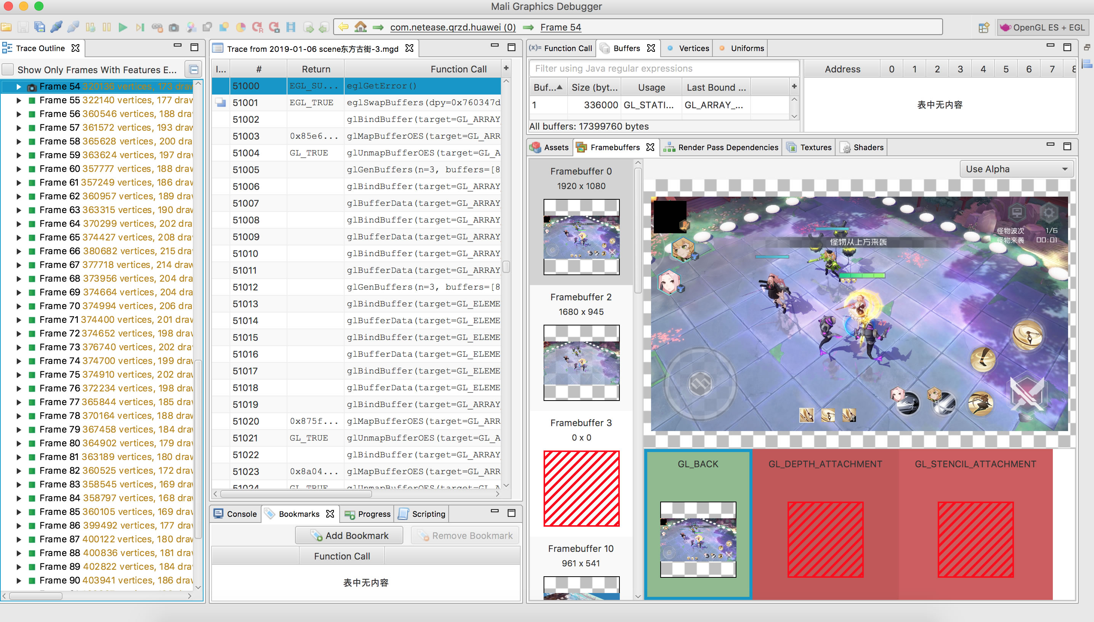Open Frame 54 breadcrumb link

click(560, 27)
